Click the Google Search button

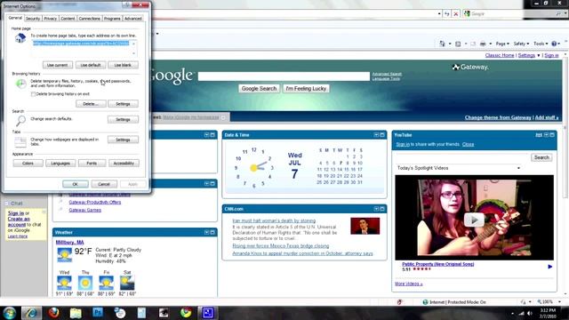click(259, 89)
